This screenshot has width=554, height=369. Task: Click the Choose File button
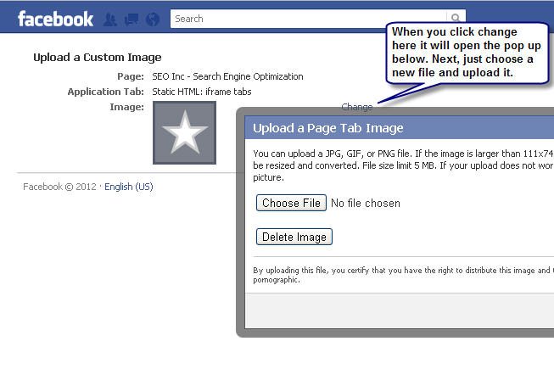(x=291, y=203)
